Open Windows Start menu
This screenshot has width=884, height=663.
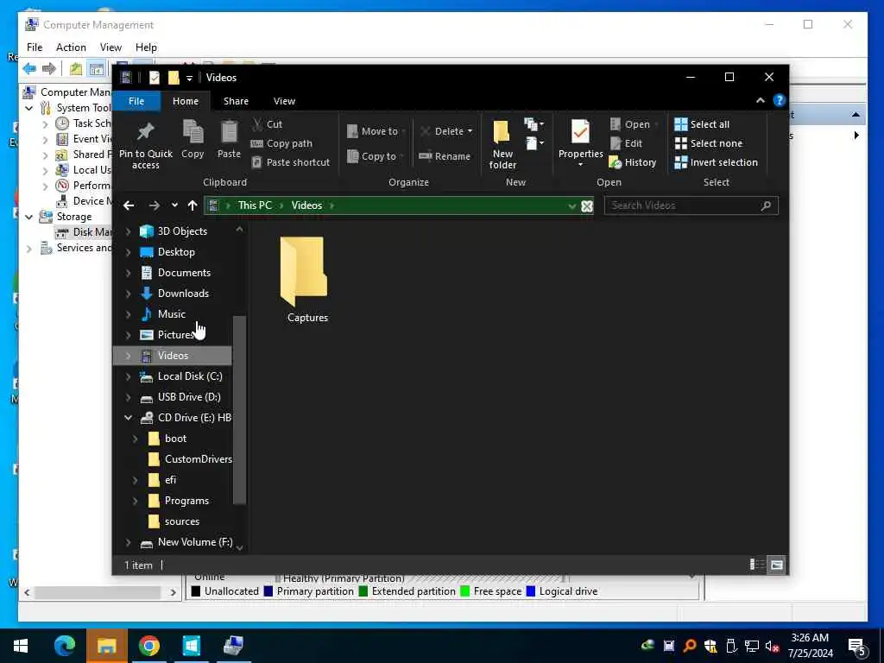pyautogui.click(x=21, y=646)
